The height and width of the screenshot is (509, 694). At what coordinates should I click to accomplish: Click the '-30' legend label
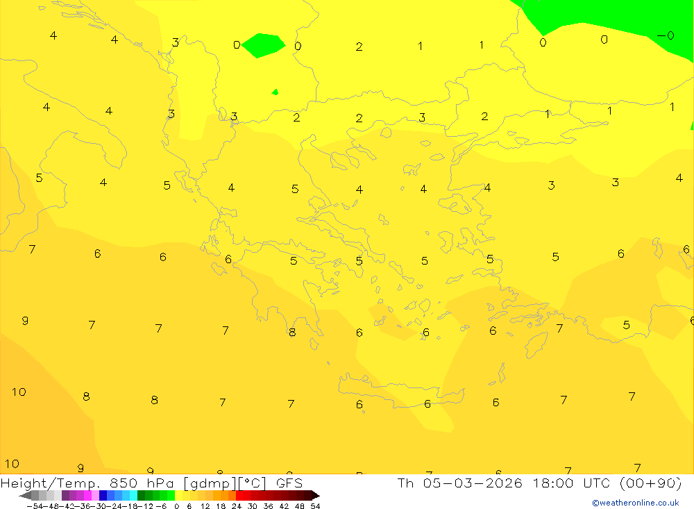tap(99, 506)
